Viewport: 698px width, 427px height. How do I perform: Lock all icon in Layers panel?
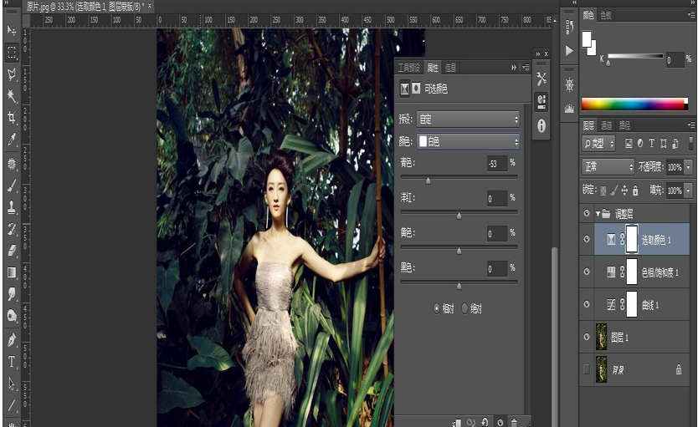click(635, 191)
